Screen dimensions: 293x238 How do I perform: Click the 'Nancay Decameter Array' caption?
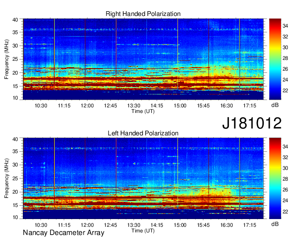pos(63,233)
